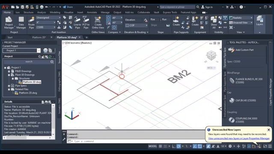The height and width of the screenshot is (154, 274).
Task: Click the workspace switching gear icon in status bar
Action: point(230,146)
